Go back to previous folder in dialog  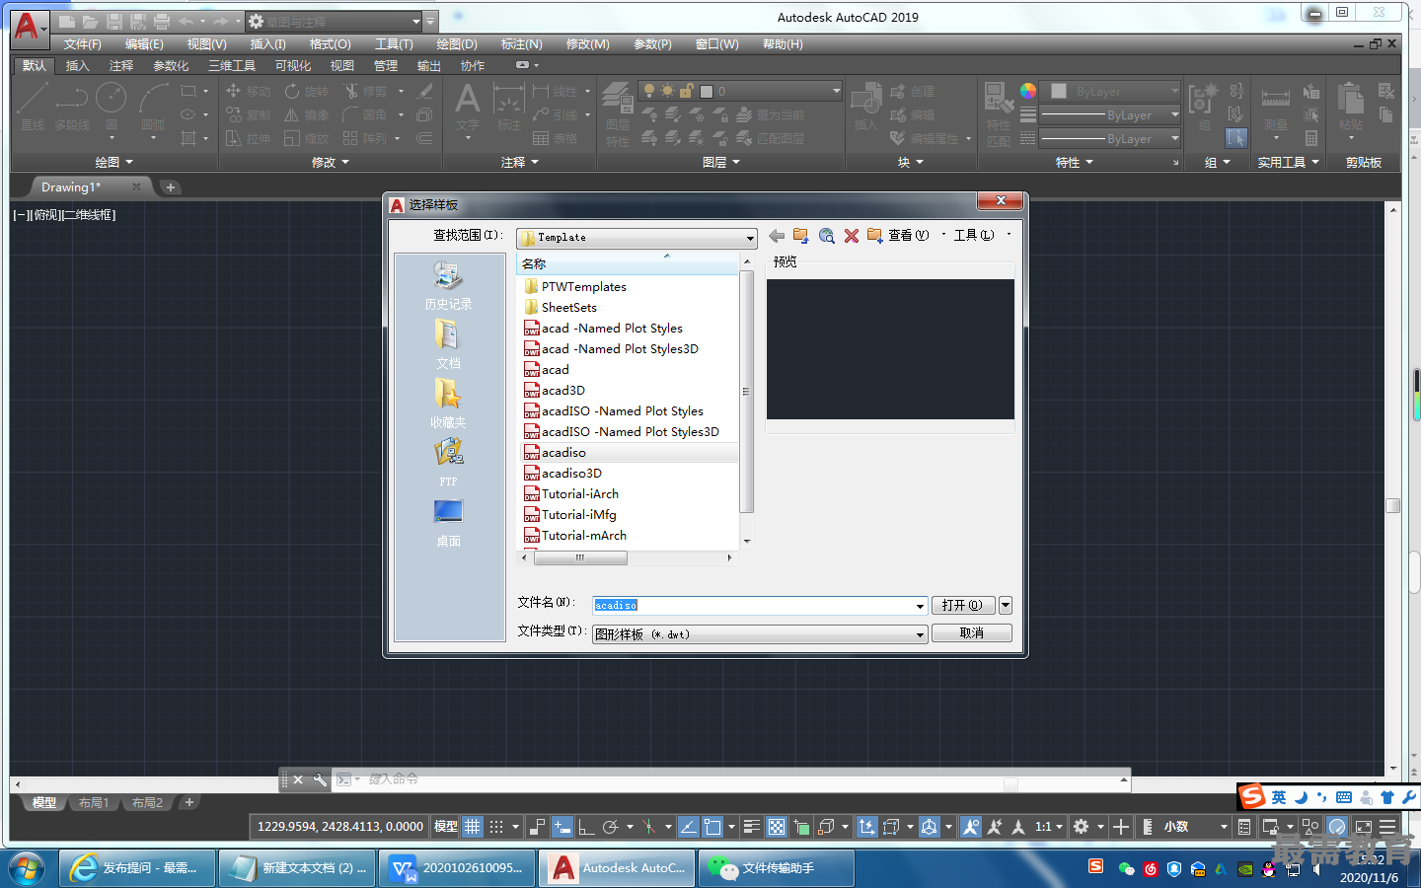click(777, 236)
